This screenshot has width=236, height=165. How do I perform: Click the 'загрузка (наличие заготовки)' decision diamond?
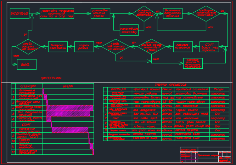144,13
